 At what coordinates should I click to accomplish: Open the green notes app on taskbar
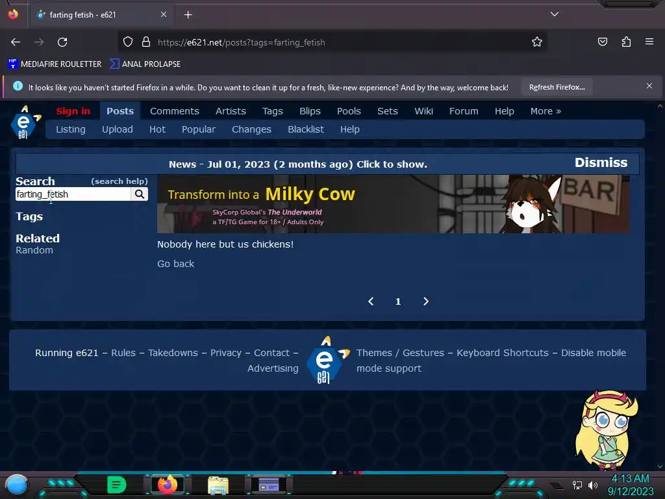point(117,485)
